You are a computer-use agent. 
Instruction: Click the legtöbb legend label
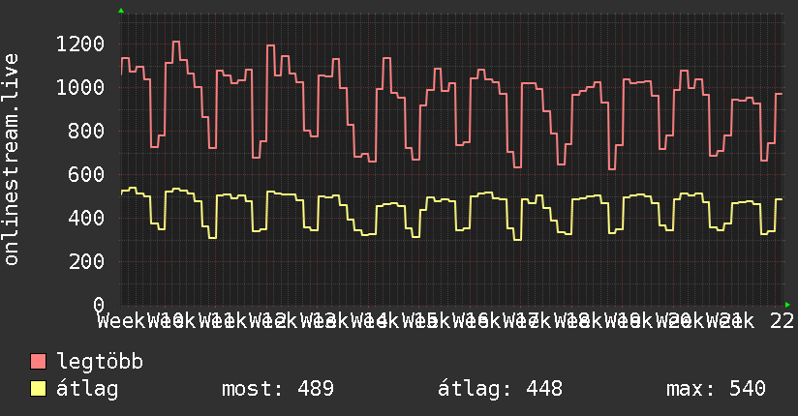[x=100, y=361]
